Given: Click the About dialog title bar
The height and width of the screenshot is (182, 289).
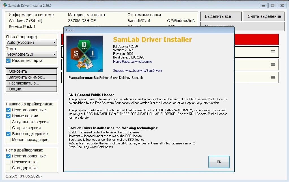Looking at the screenshot, I should click(x=149, y=30).
